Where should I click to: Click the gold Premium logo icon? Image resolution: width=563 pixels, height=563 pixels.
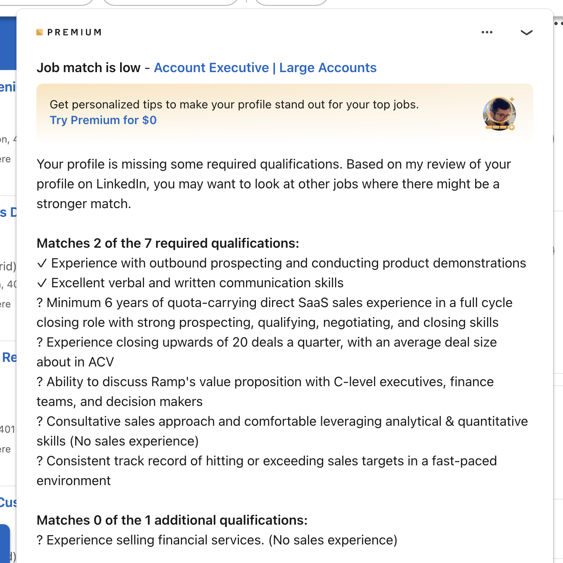coord(40,32)
